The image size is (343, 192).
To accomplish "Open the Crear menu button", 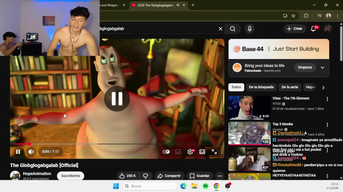I will pyautogui.click(x=294, y=29).
